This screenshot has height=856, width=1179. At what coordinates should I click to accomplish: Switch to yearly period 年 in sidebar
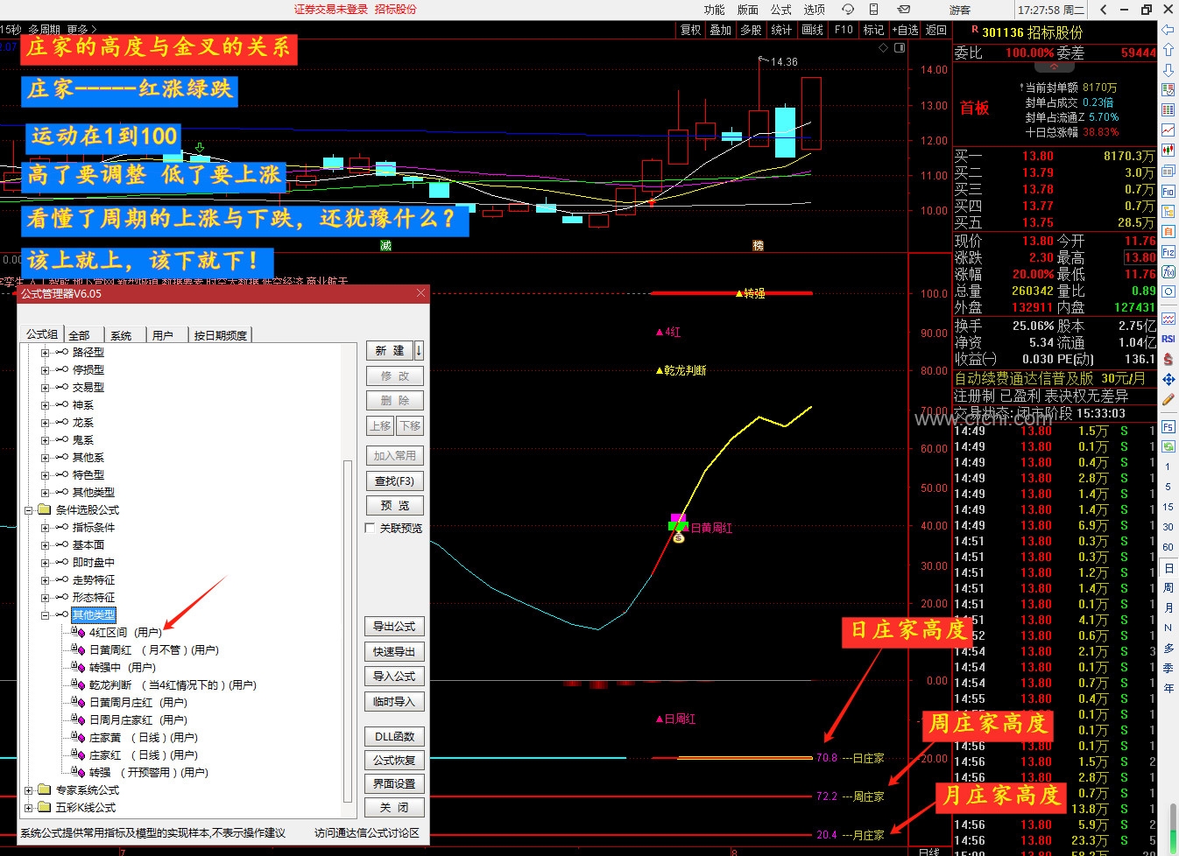click(1168, 689)
